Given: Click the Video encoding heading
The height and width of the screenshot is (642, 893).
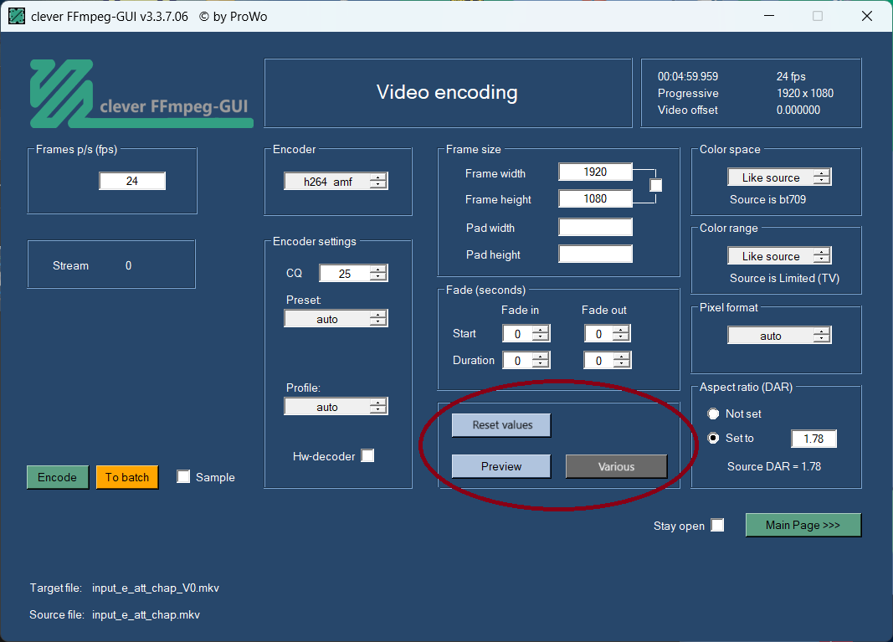Looking at the screenshot, I should click(447, 92).
